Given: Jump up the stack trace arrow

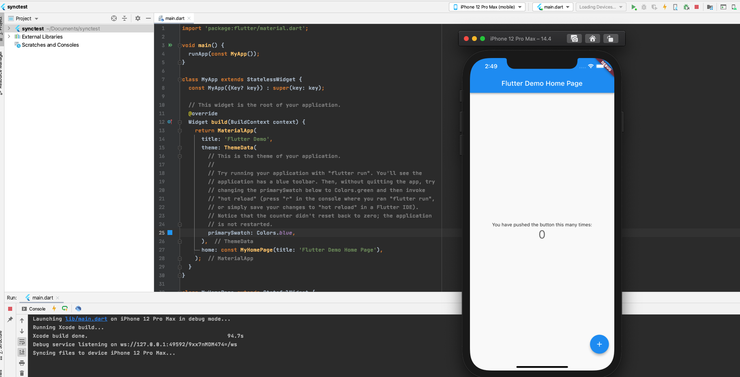Looking at the screenshot, I should click(x=22, y=321).
